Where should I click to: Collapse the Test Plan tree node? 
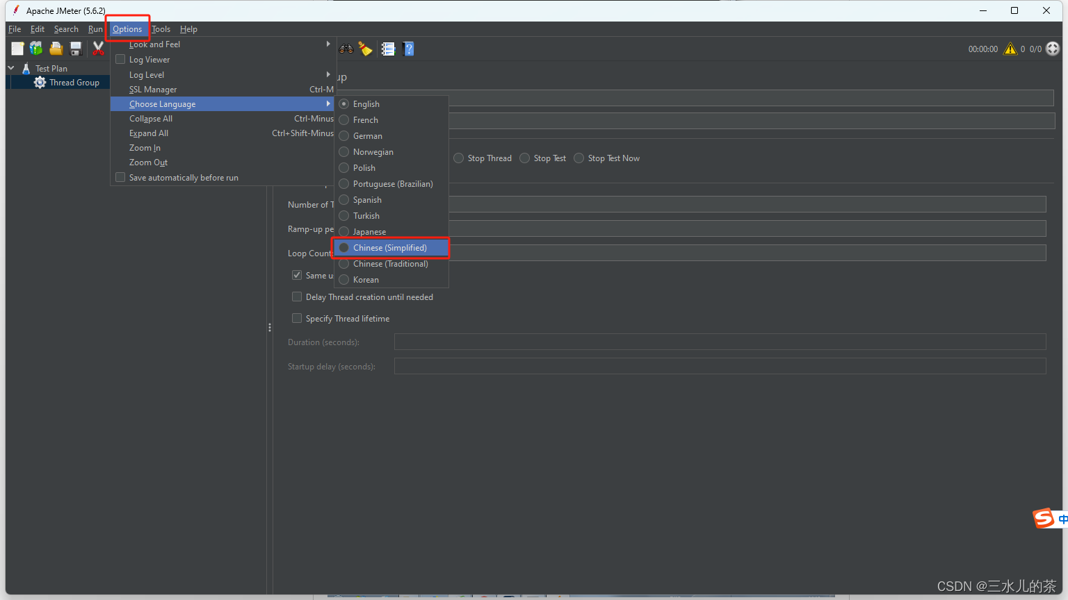pos(10,67)
